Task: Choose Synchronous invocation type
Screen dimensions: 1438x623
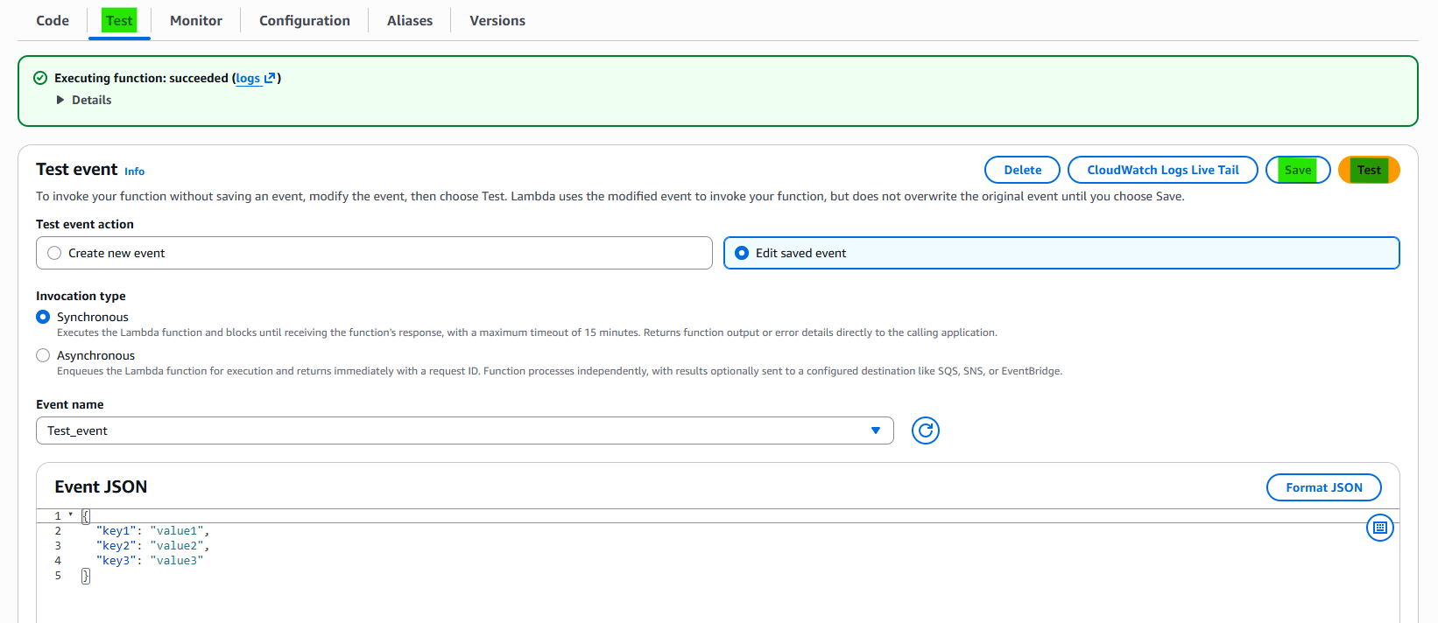Action: (x=43, y=317)
